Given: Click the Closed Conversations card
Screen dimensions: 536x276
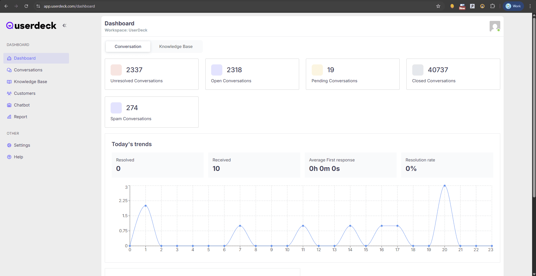Looking at the screenshot, I should (453, 74).
